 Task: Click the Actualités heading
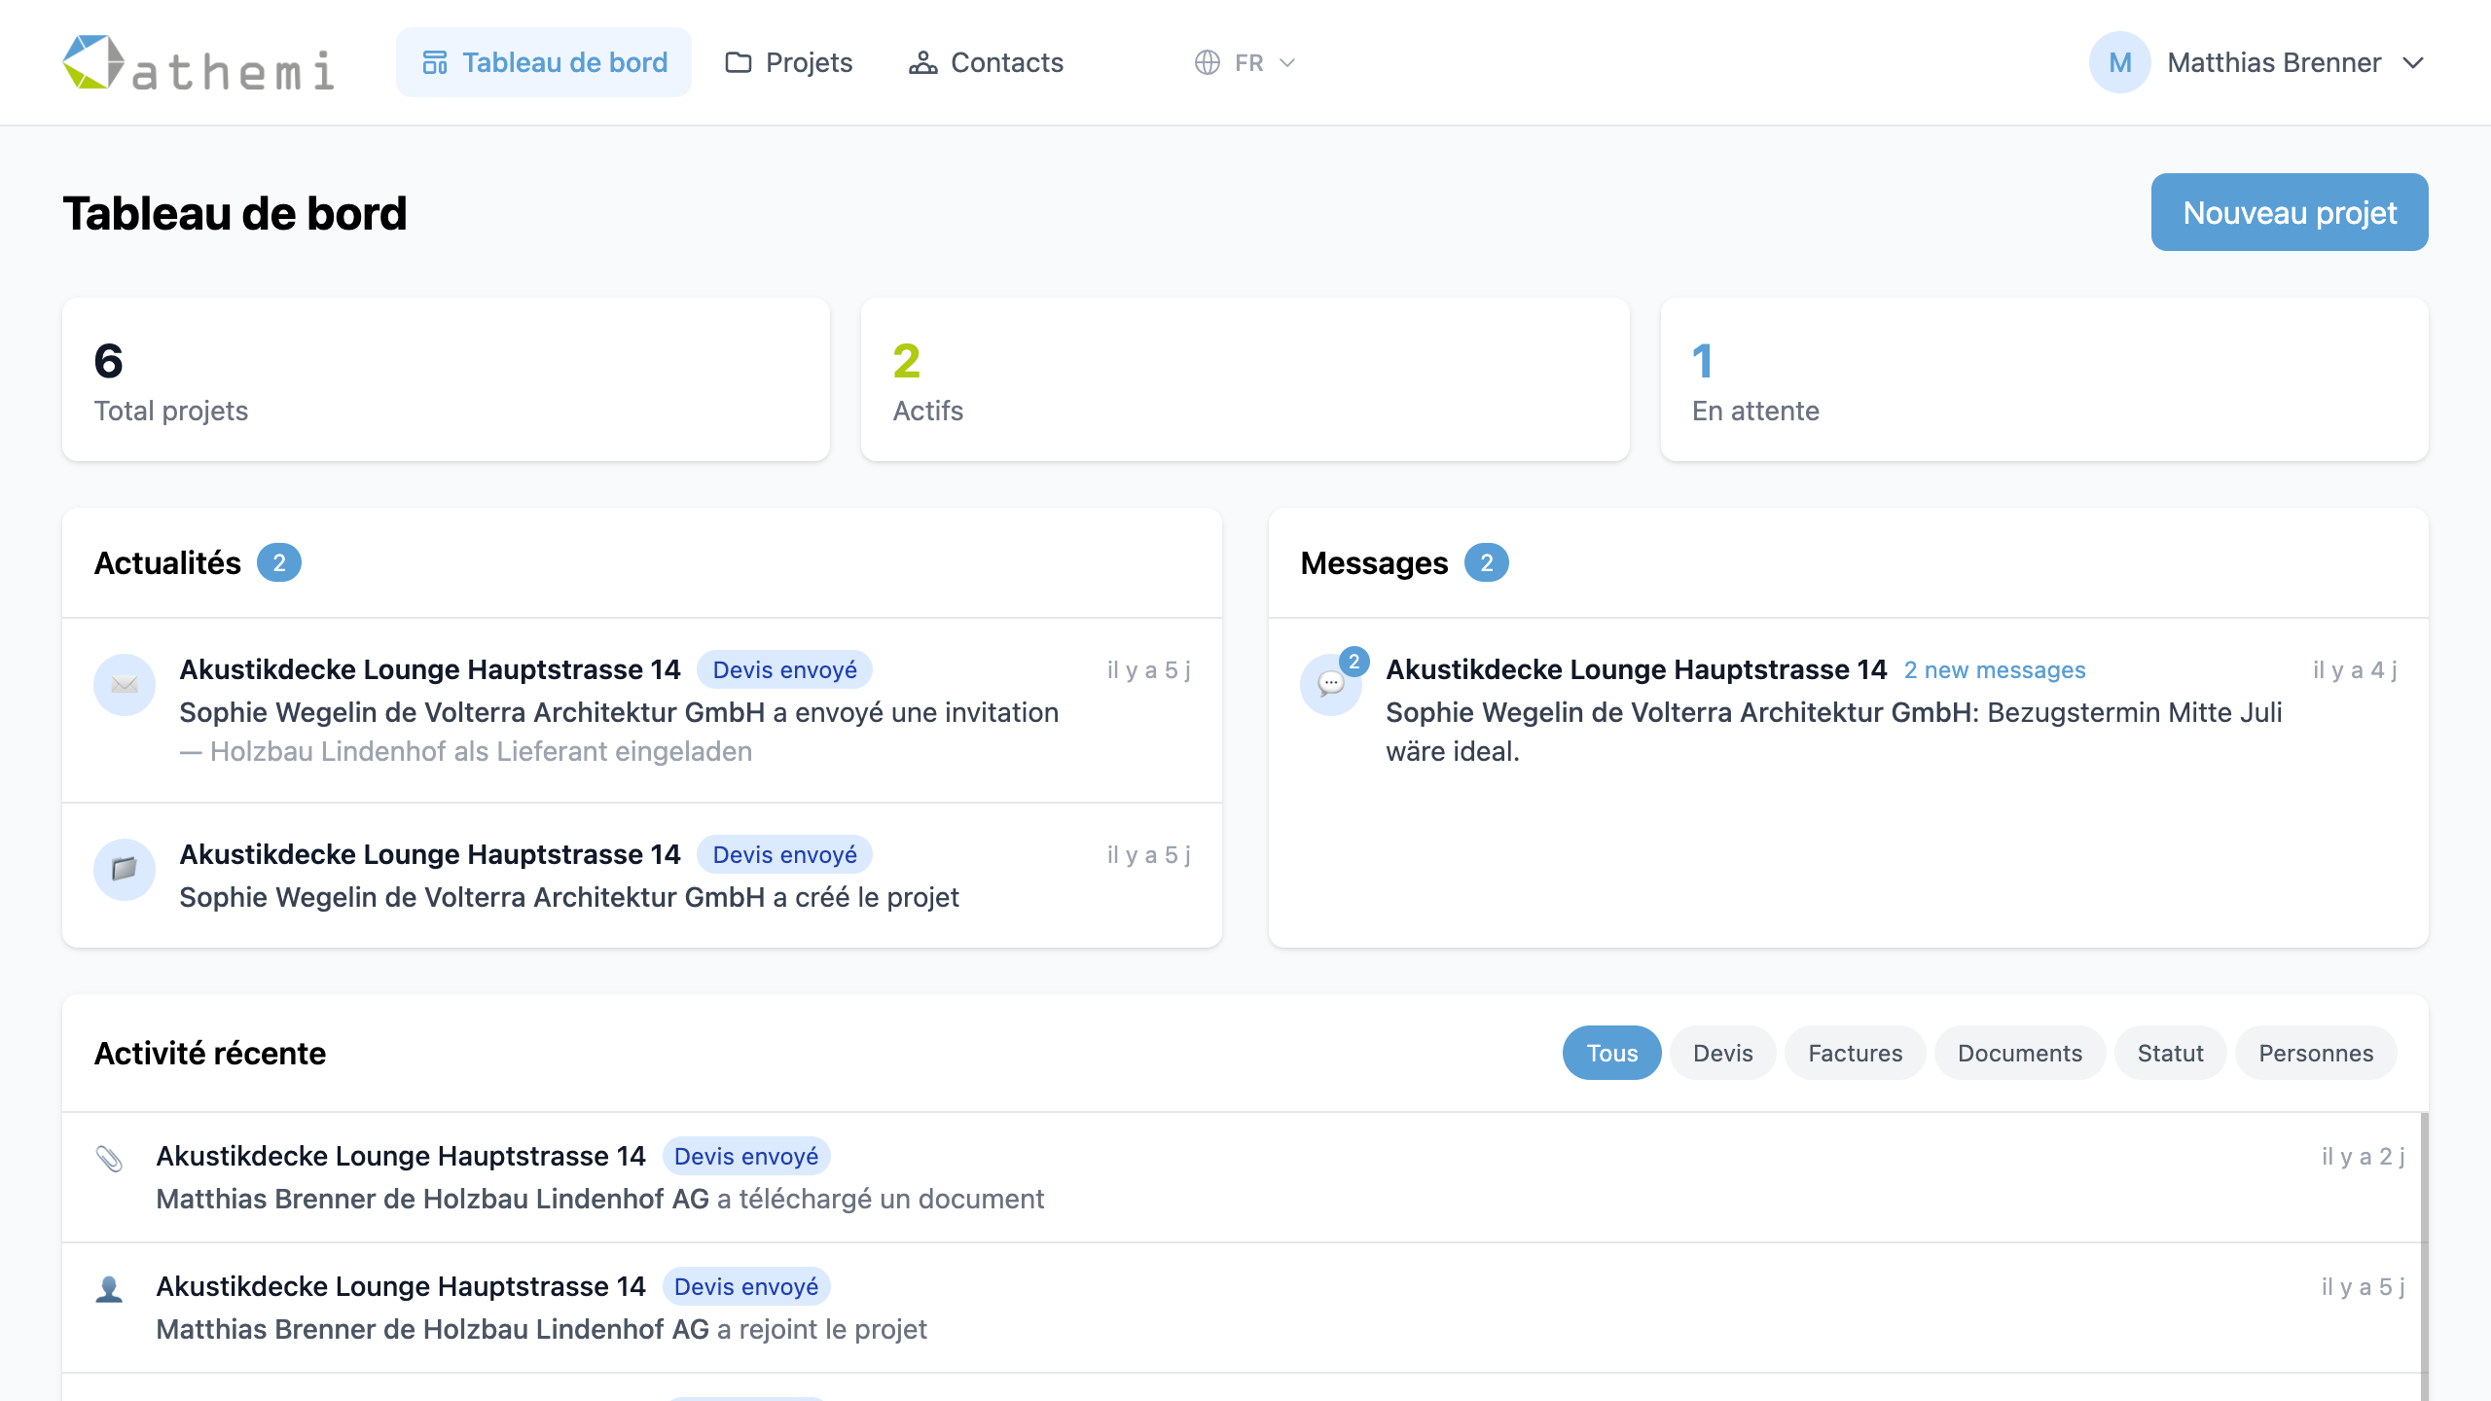(167, 563)
